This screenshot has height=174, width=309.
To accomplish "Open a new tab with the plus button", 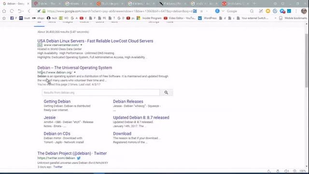I will (254, 3).
